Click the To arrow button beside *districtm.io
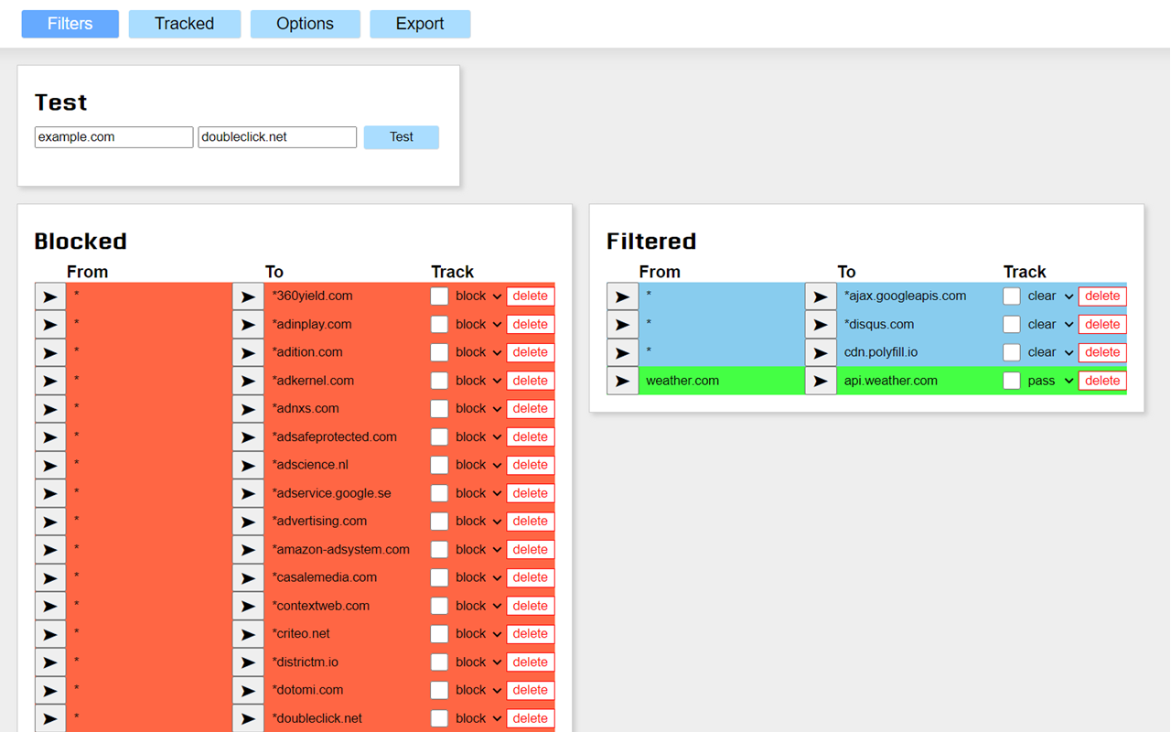 click(x=248, y=662)
